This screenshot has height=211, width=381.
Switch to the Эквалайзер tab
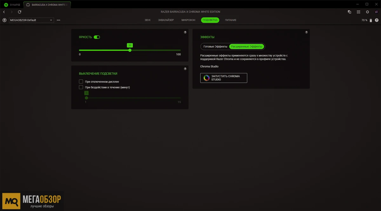[x=166, y=20]
